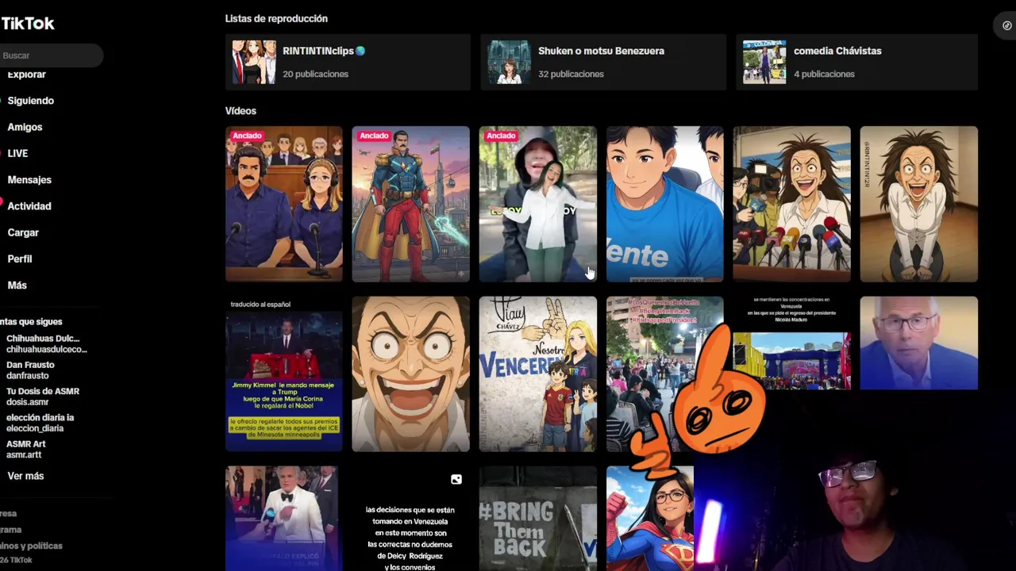Click the TikTok logo
This screenshot has height=571, width=1016.
click(x=27, y=24)
